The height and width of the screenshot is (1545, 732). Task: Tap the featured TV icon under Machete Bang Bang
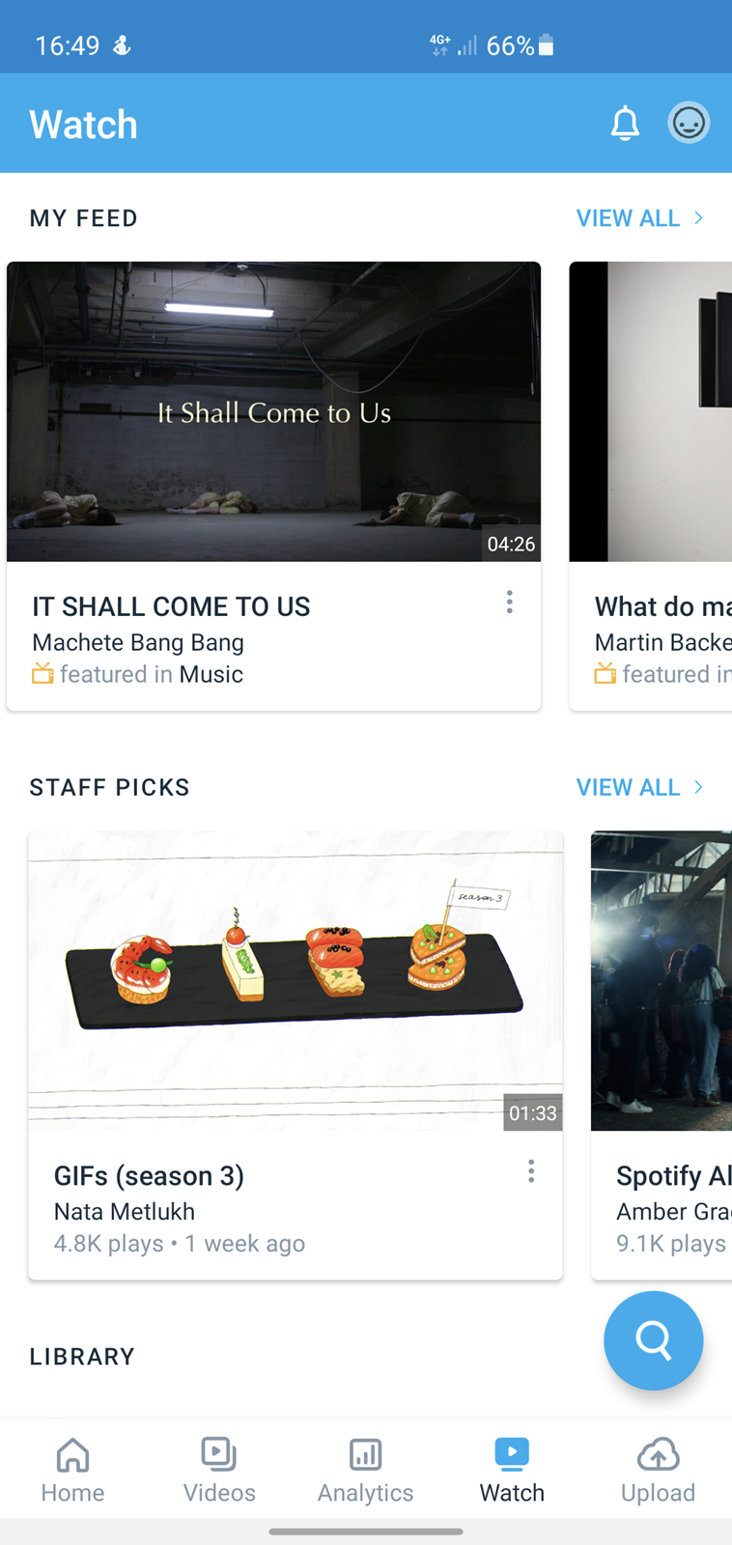click(42, 673)
